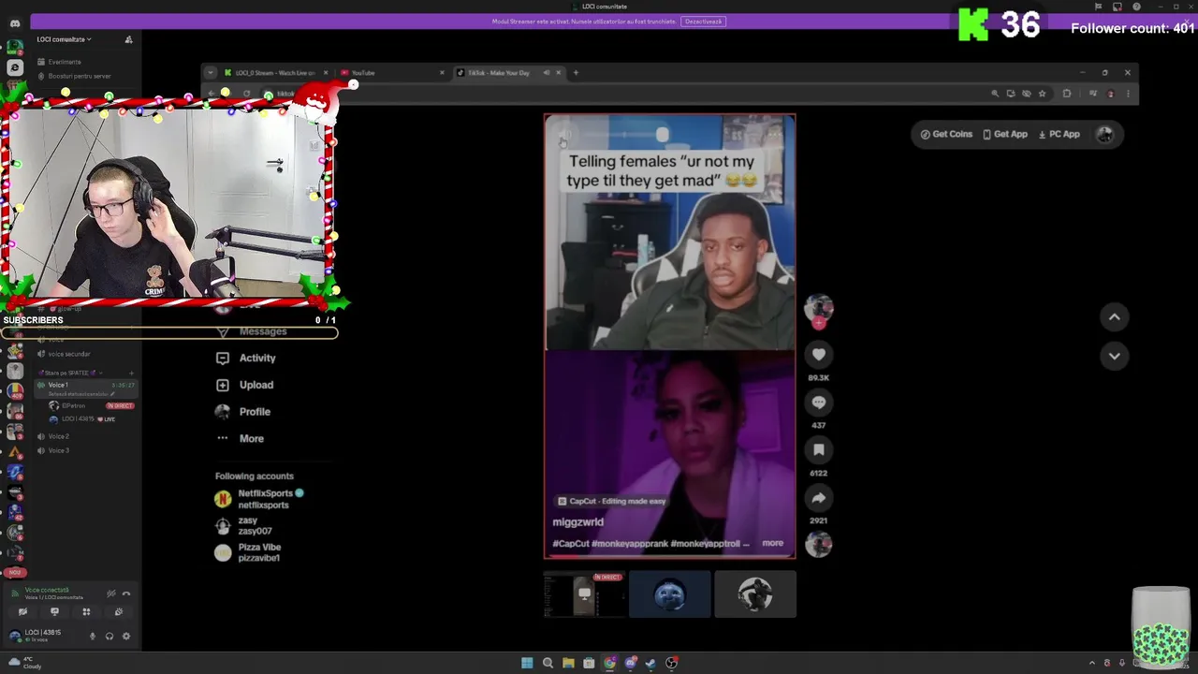Share your screen in Discord
Image resolution: width=1198 pixels, height=674 pixels.
[x=54, y=612]
